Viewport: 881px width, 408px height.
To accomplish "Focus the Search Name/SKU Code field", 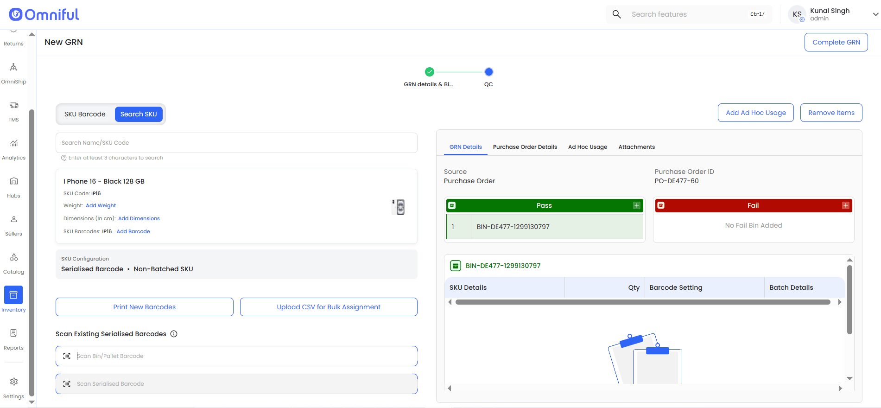I will pos(236,143).
